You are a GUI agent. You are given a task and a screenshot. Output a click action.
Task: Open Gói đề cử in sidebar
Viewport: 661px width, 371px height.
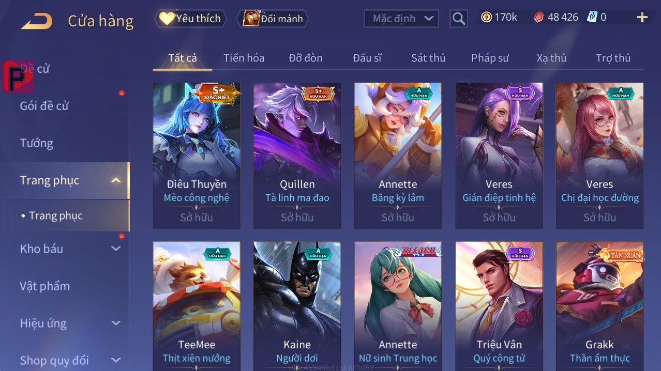pyautogui.click(x=44, y=106)
